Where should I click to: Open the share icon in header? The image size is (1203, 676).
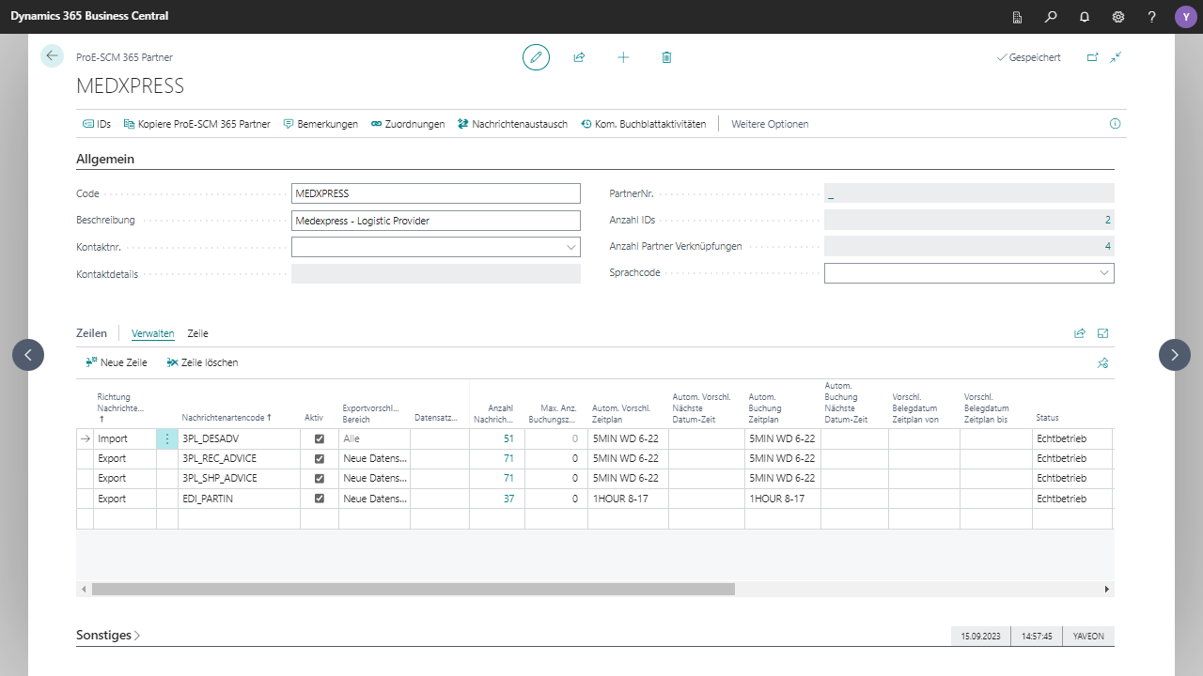[580, 57]
